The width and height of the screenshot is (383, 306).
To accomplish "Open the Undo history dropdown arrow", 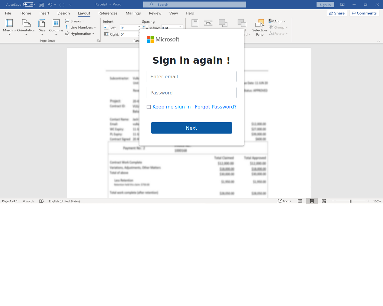I will tap(55, 4).
